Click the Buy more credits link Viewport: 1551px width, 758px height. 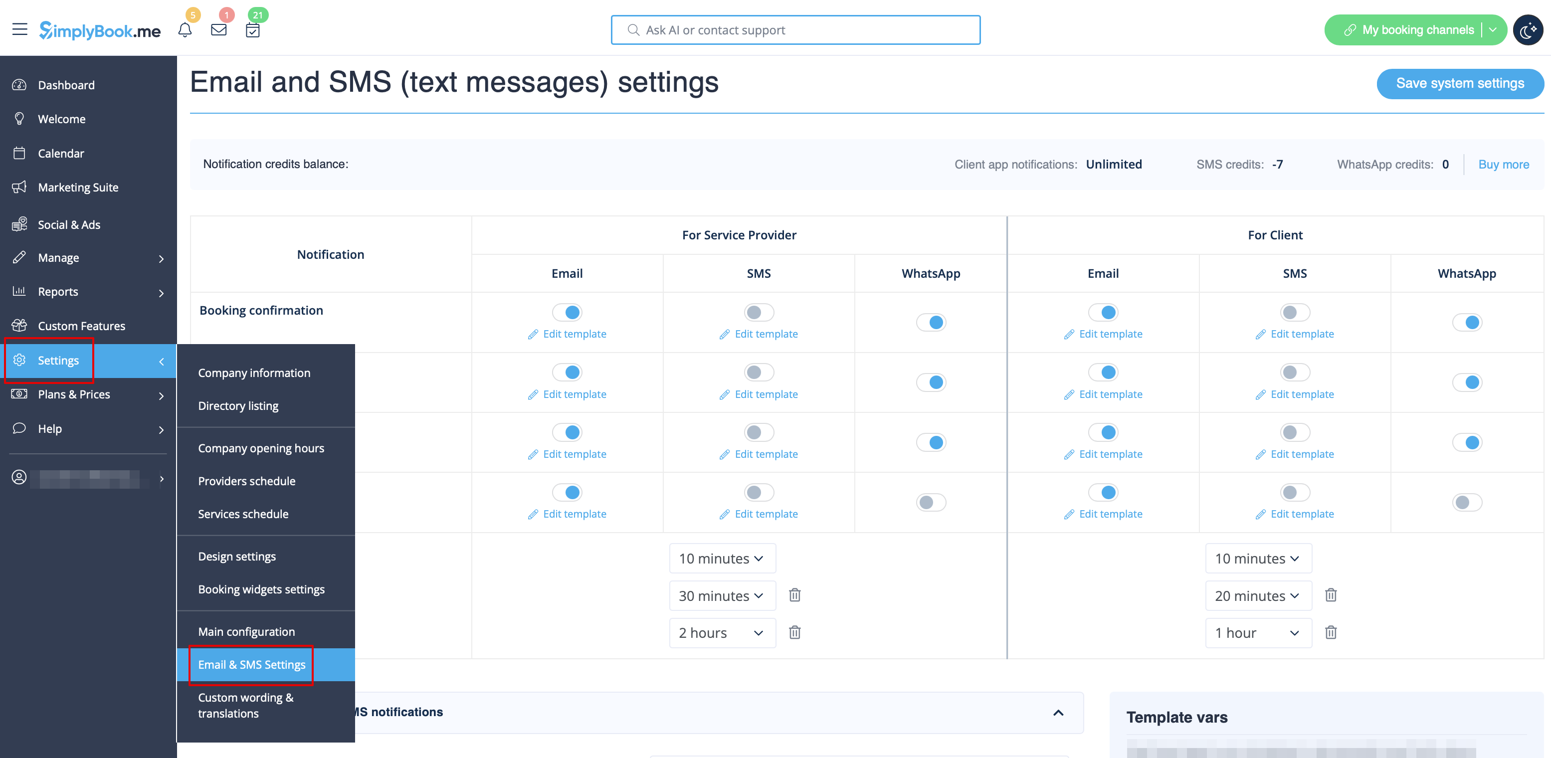coord(1504,165)
